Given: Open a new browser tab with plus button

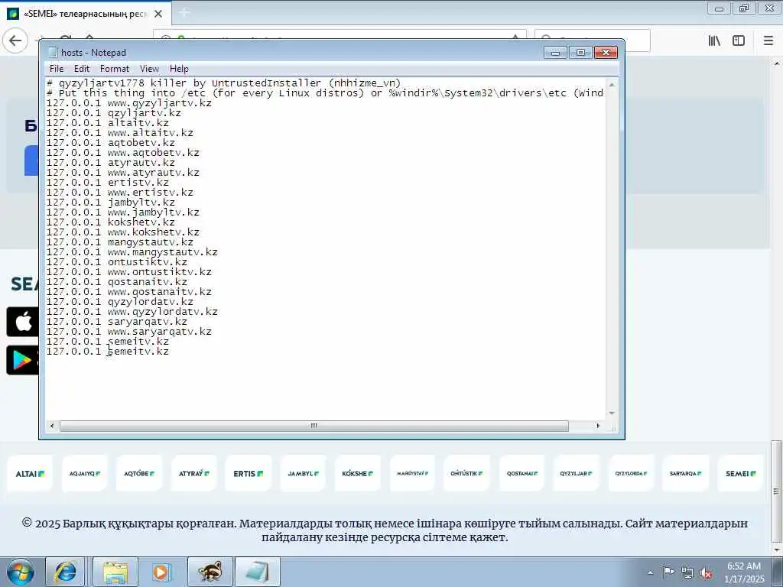Looking at the screenshot, I should click(x=184, y=13).
